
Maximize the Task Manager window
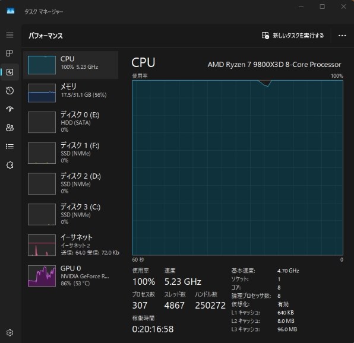point(323,7)
